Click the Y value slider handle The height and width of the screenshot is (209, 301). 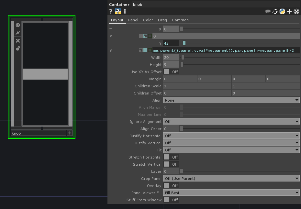184,43
